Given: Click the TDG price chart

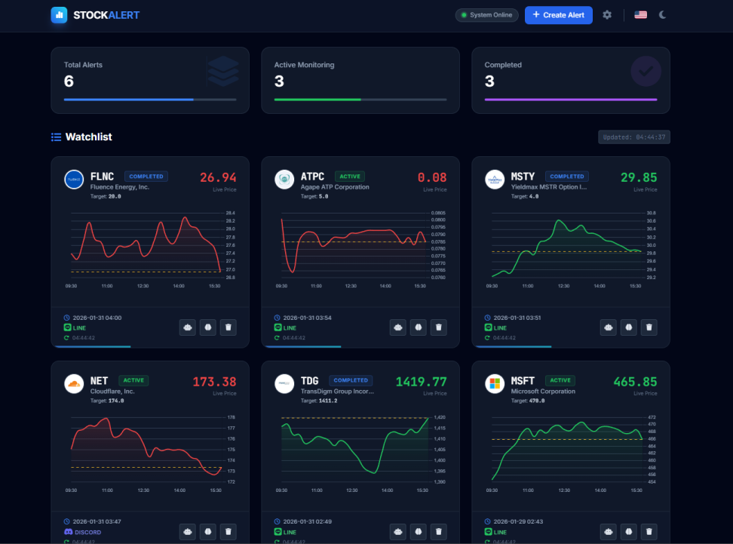Looking at the screenshot, I should tap(360, 453).
